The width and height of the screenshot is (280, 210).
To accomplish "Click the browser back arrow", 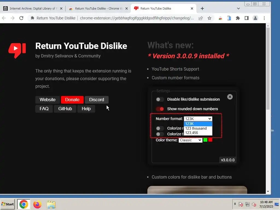I will 4,18.
